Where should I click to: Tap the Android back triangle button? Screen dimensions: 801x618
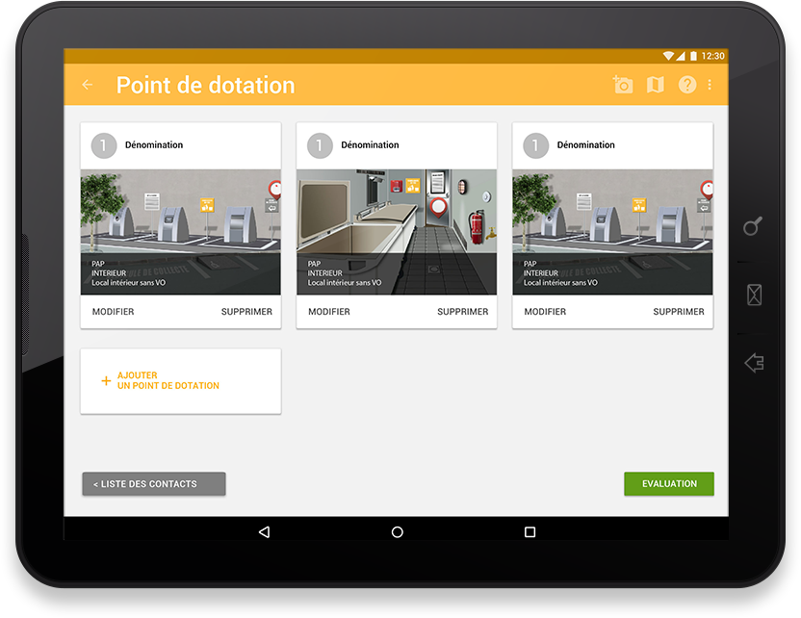click(264, 532)
